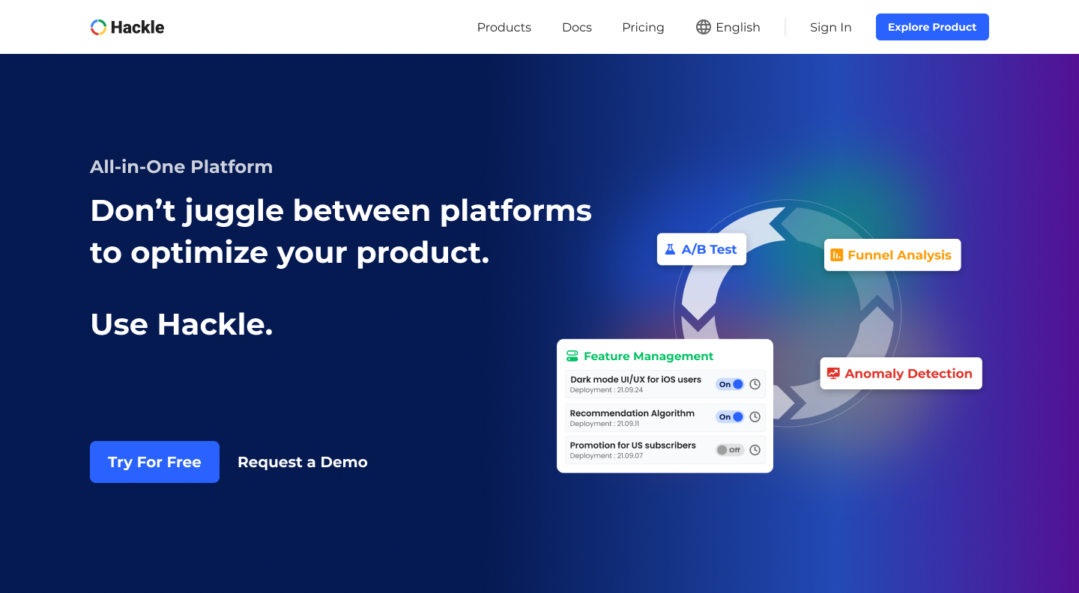Viewport: 1079px width, 593px height.
Task: Toggle Dark mode UI/UX switch off
Action: tap(730, 384)
